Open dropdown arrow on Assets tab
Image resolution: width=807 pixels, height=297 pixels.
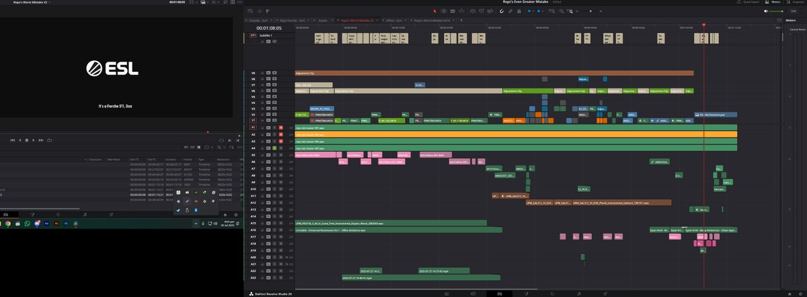coord(332,20)
